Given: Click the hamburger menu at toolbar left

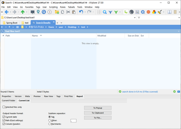Looking at the screenshot, I should [x=2, y=12].
